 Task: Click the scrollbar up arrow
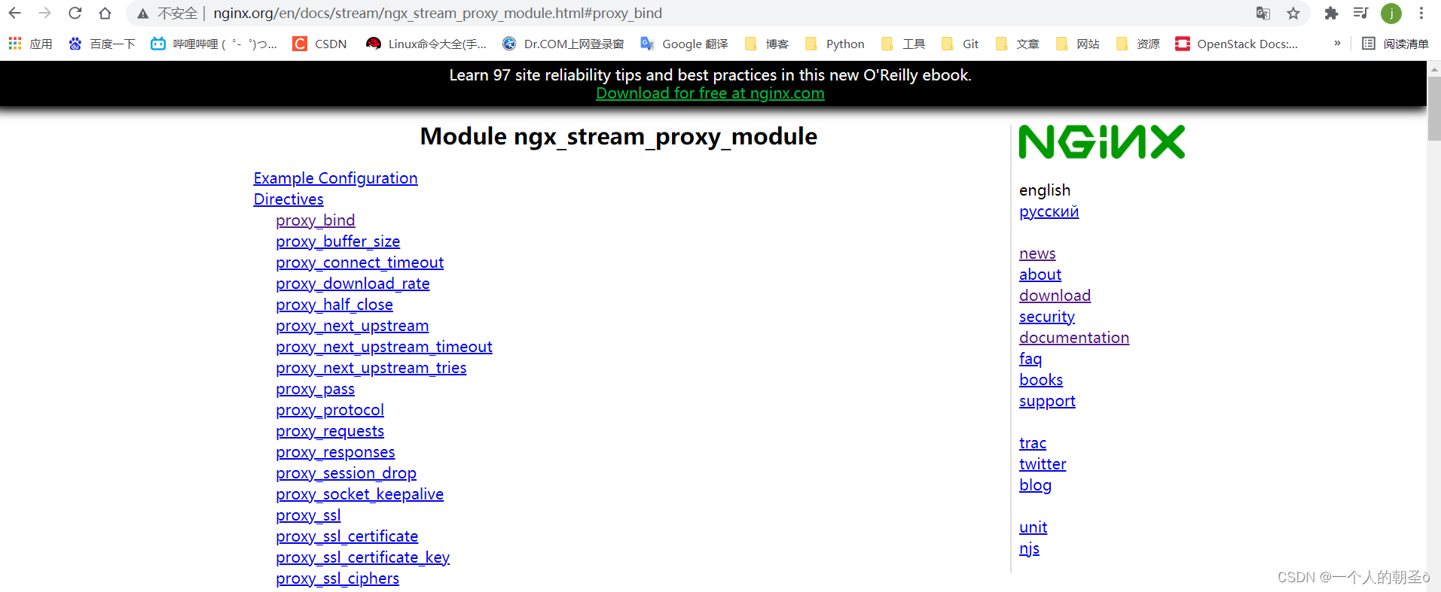(1434, 68)
